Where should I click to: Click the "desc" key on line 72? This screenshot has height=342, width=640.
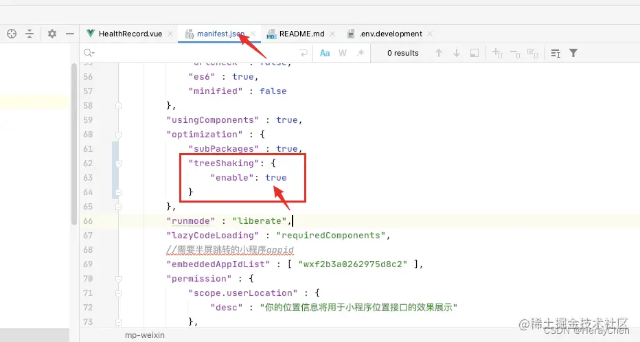coord(226,307)
